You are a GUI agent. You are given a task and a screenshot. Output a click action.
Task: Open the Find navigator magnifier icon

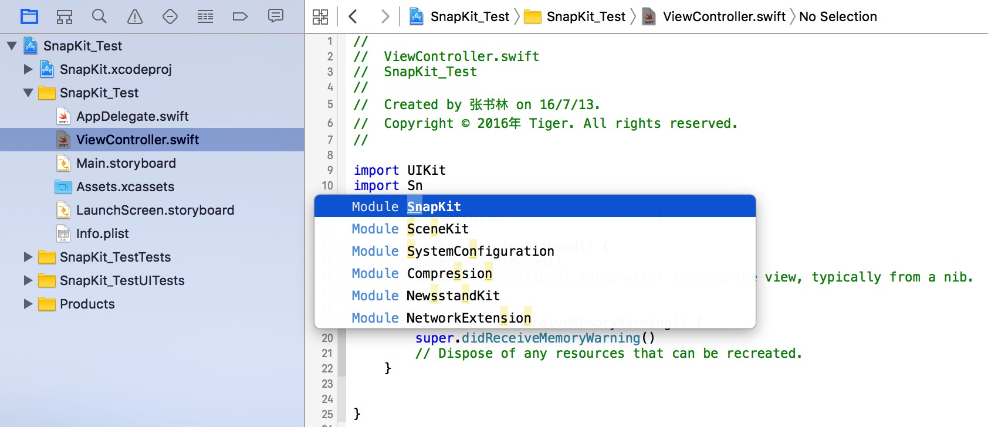tap(100, 16)
